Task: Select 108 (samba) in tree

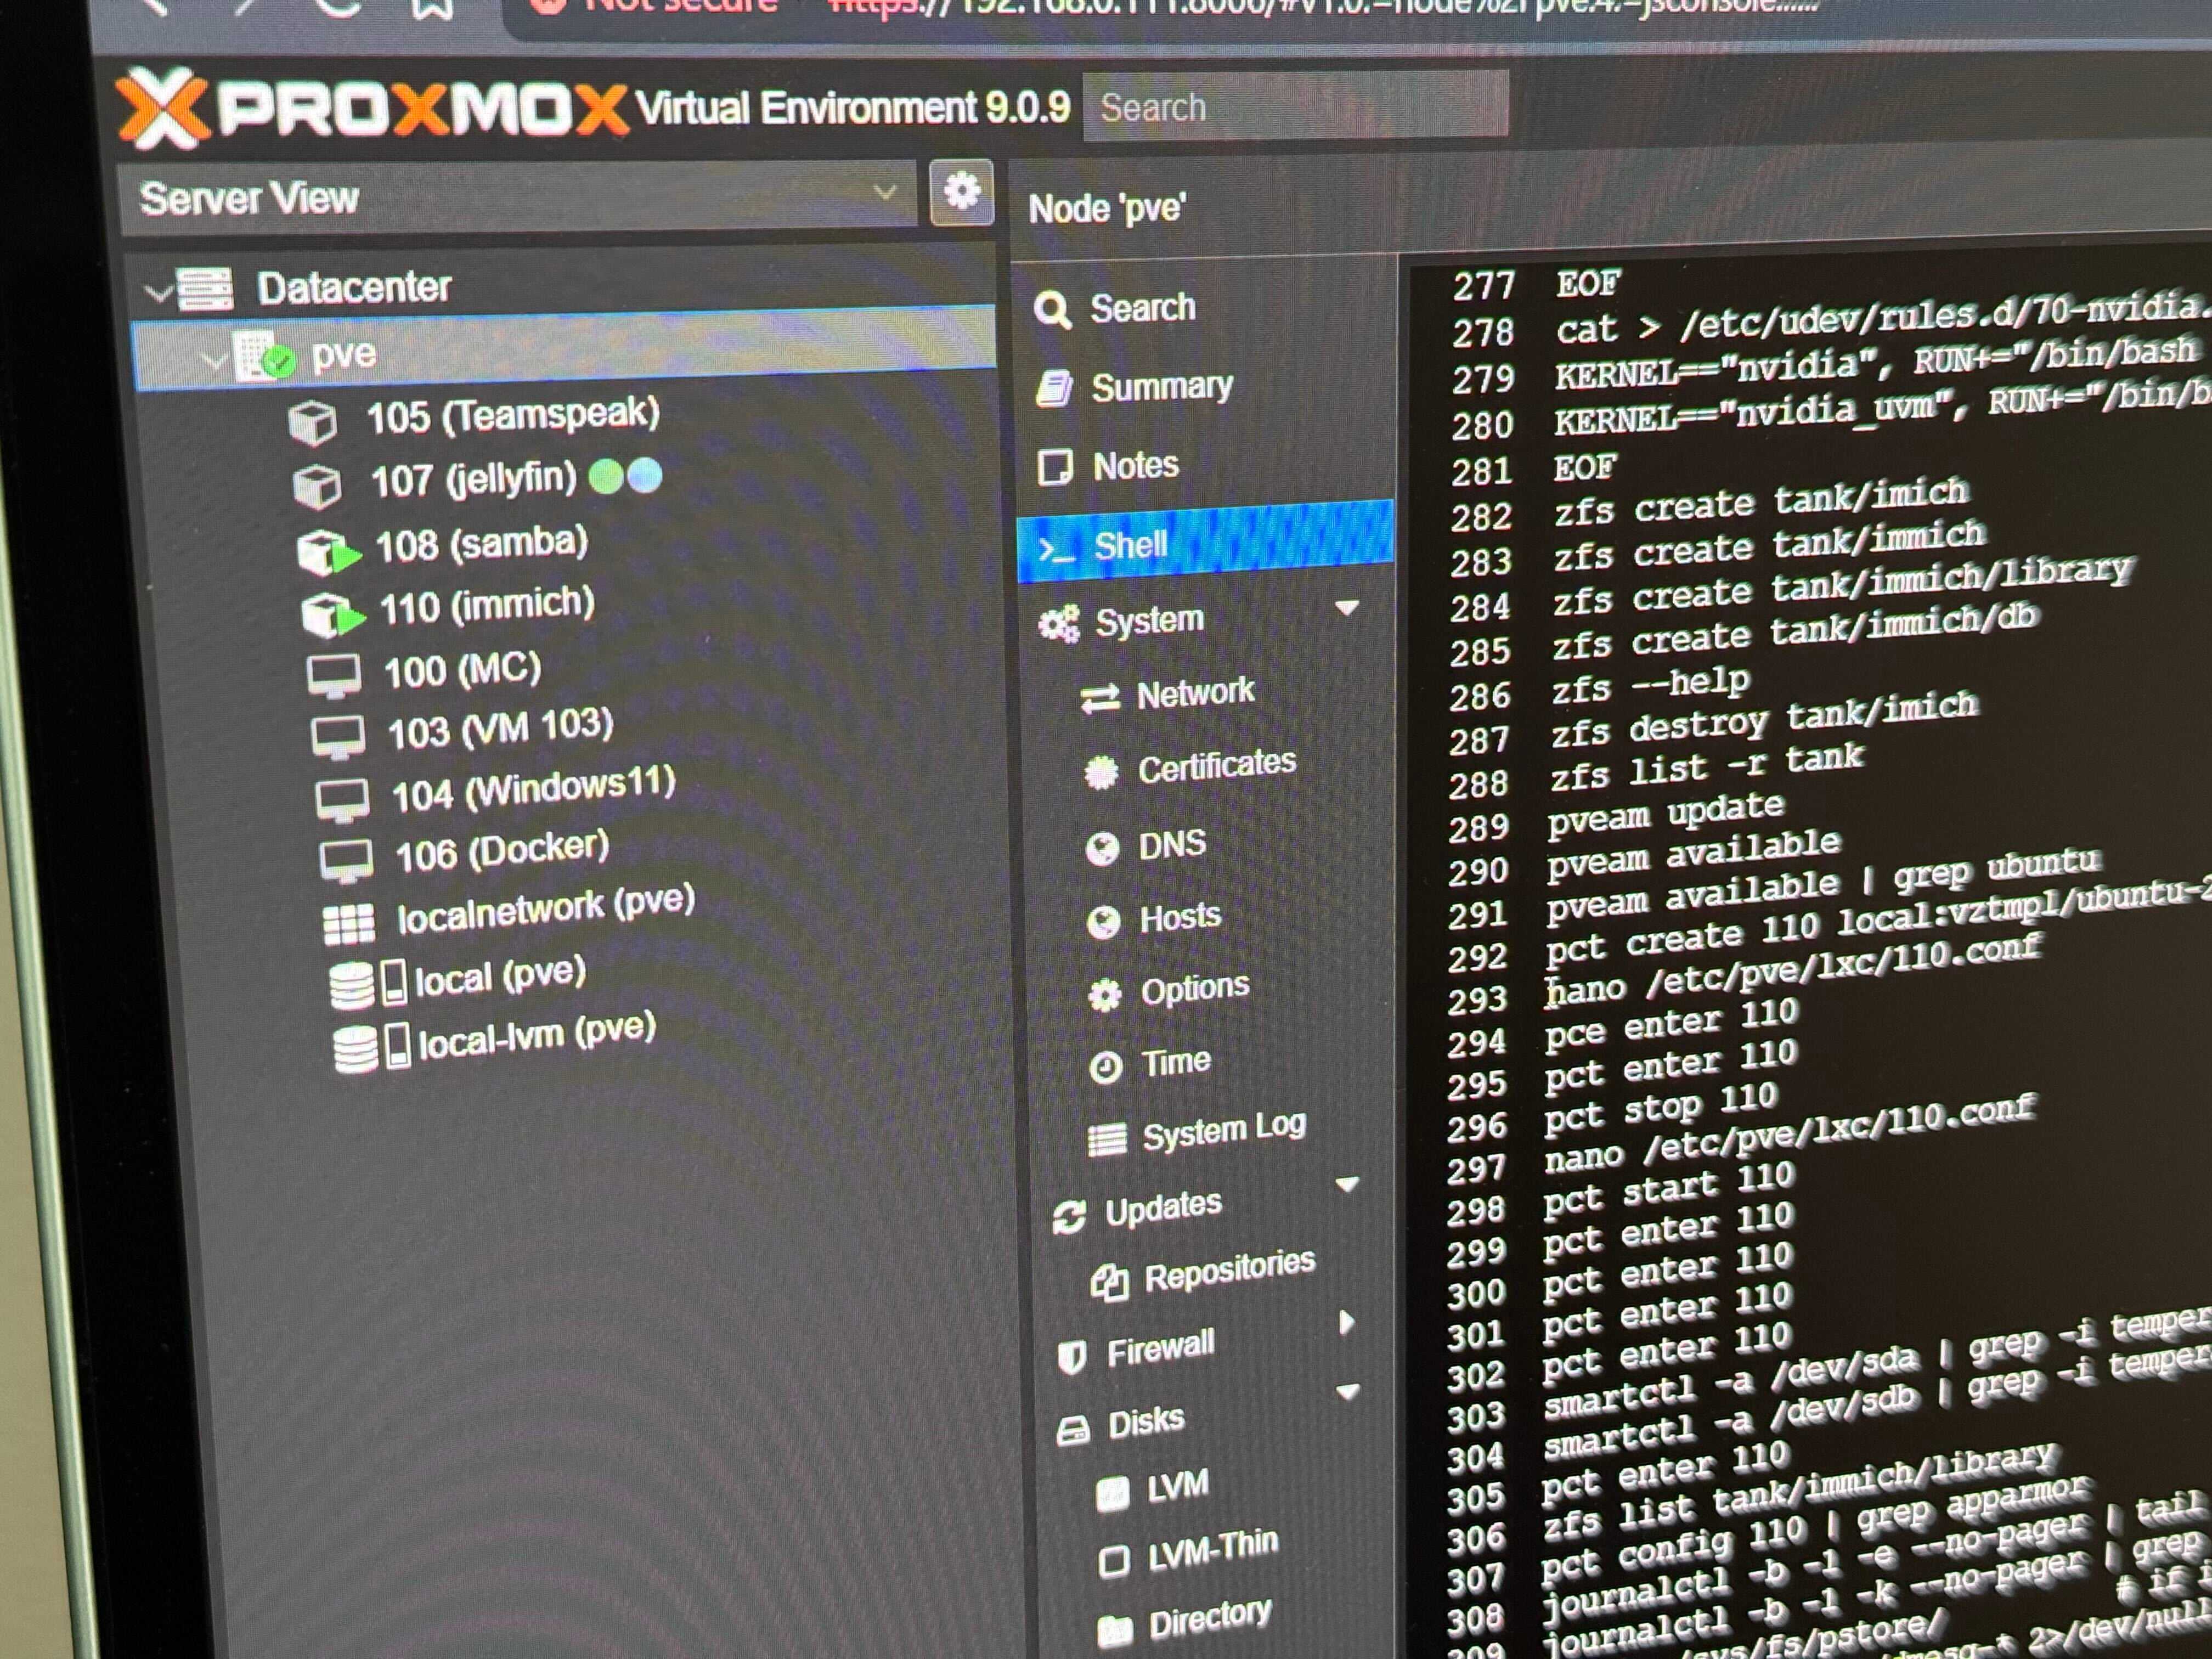Action: point(482,543)
